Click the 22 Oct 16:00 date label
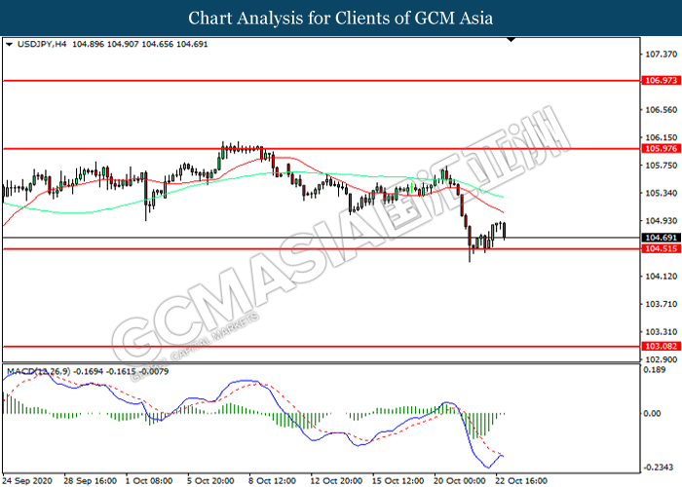Image resolution: width=682 pixels, height=487 pixels. coord(521,481)
